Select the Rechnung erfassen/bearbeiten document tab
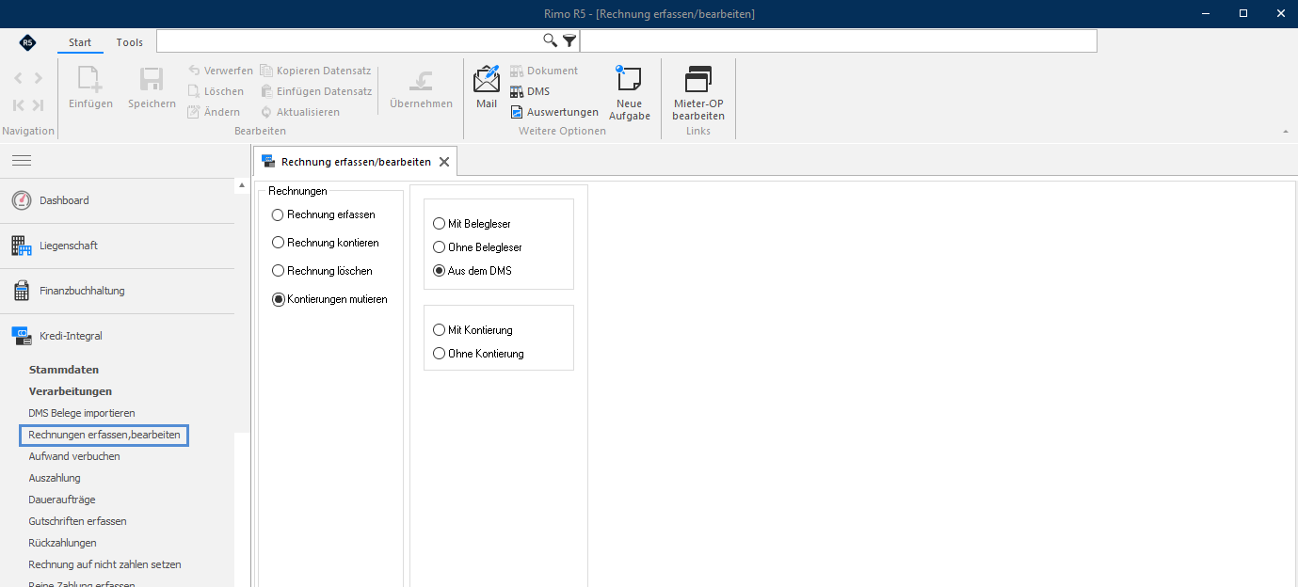Screen dimensions: 1298x587 355,162
